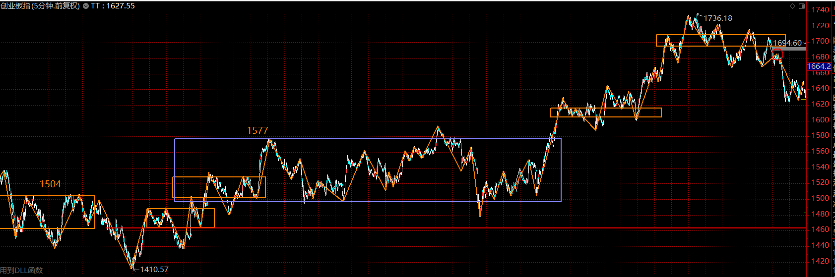Open the dropdown beside 创业板指 chart title

86,6
